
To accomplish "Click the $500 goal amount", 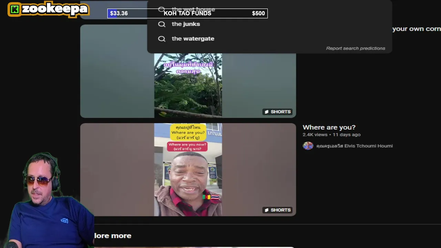I will [x=258, y=13].
